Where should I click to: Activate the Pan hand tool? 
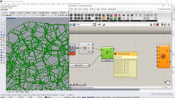click(25, 15)
